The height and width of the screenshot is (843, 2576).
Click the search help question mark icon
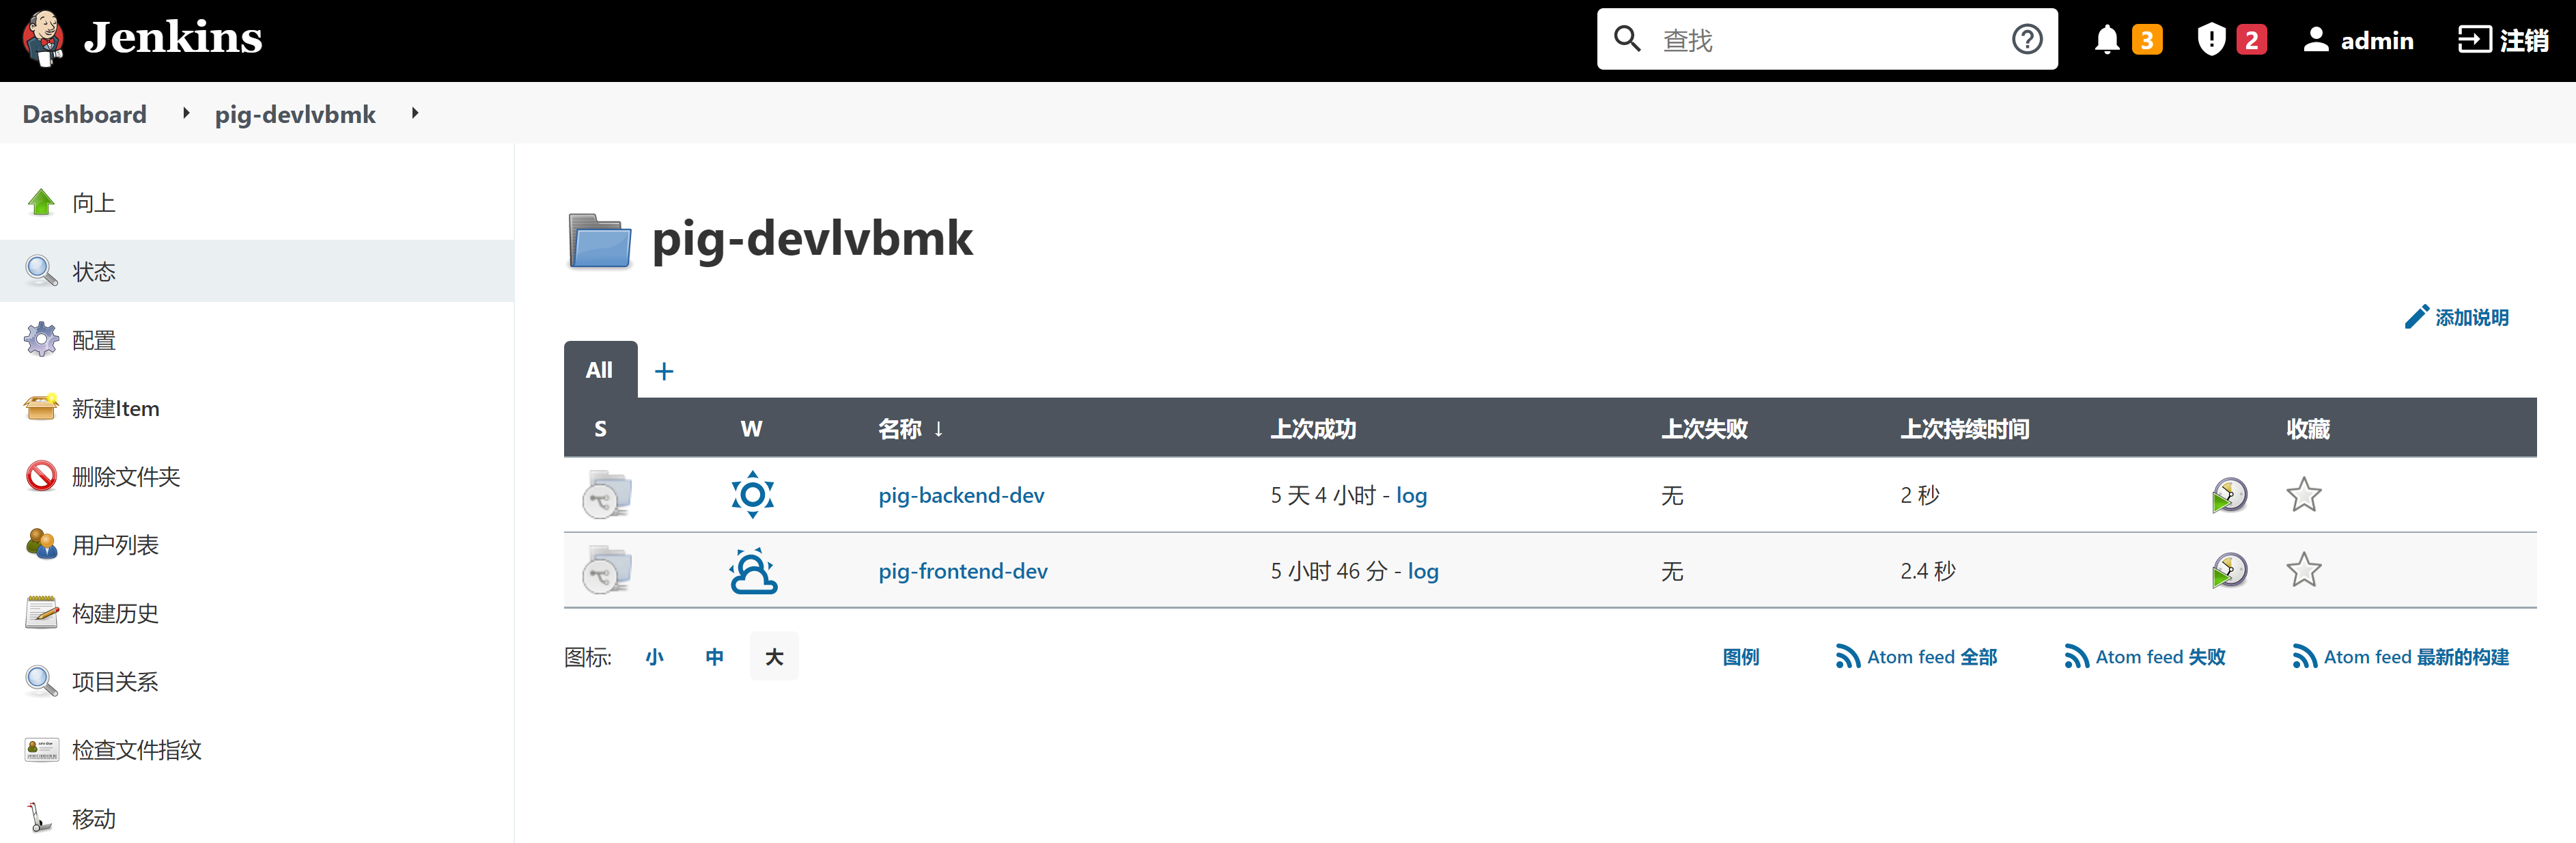coord(2026,40)
